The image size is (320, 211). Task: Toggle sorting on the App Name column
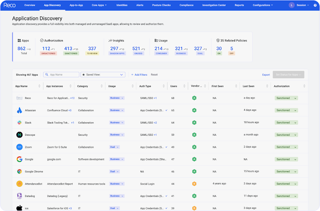point(40,86)
